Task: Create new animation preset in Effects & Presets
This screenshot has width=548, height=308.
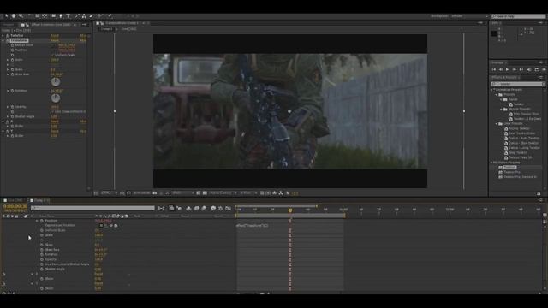Action: (x=539, y=193)
